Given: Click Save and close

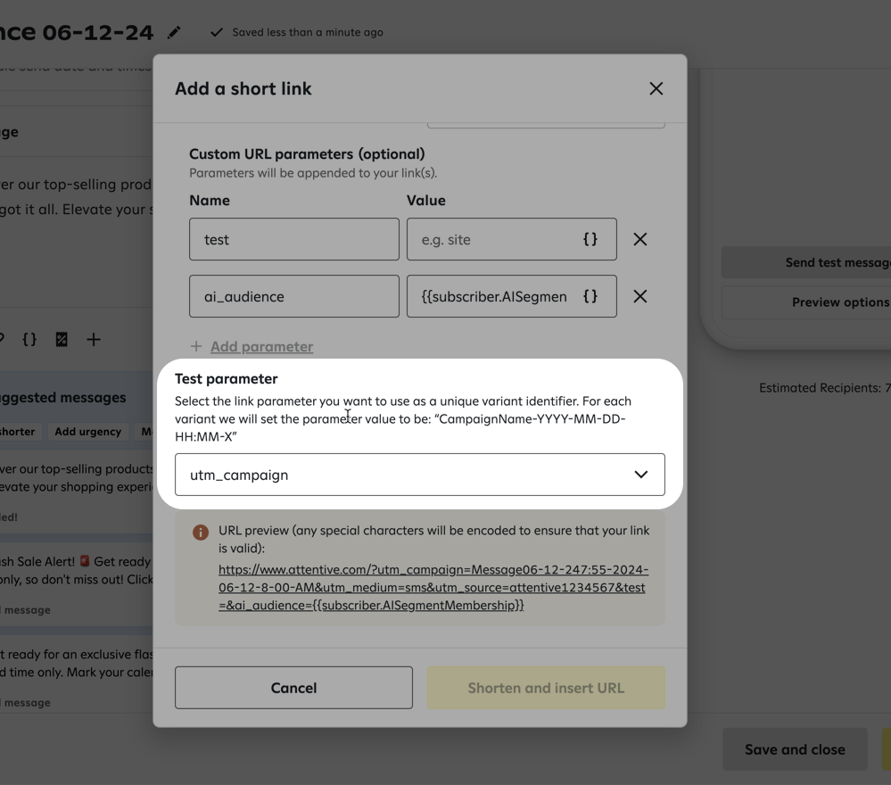Looking at the screenshot, I should pos(795,749).
